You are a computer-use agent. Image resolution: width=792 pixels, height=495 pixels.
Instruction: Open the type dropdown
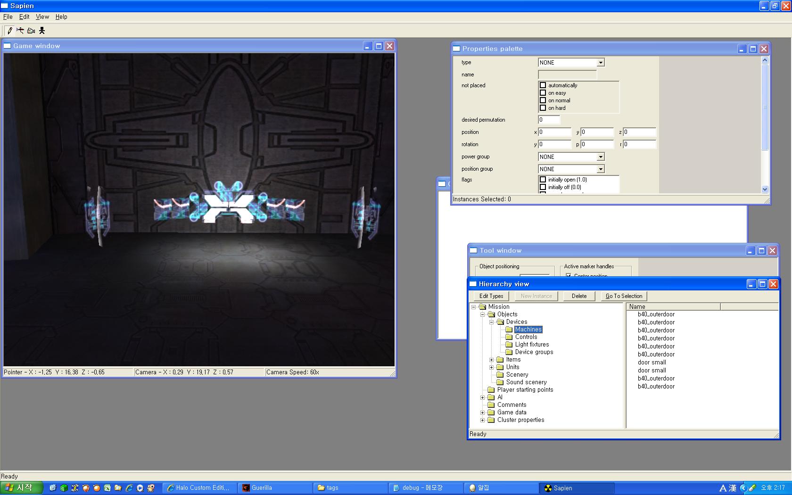pos(600,63)
